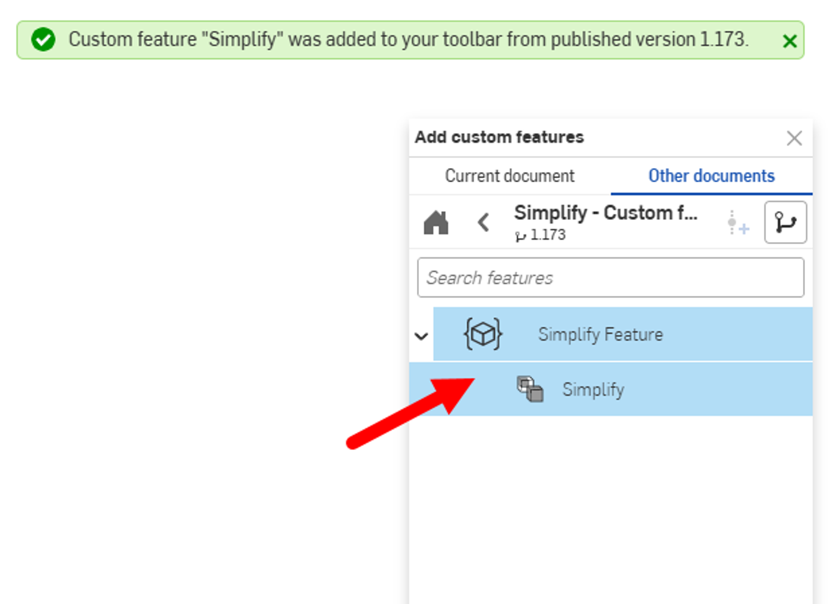Image resolution: width=838 pixels, height=604 pixels.
Task: Click the green success checkmark icon
Action: (42, 39)
